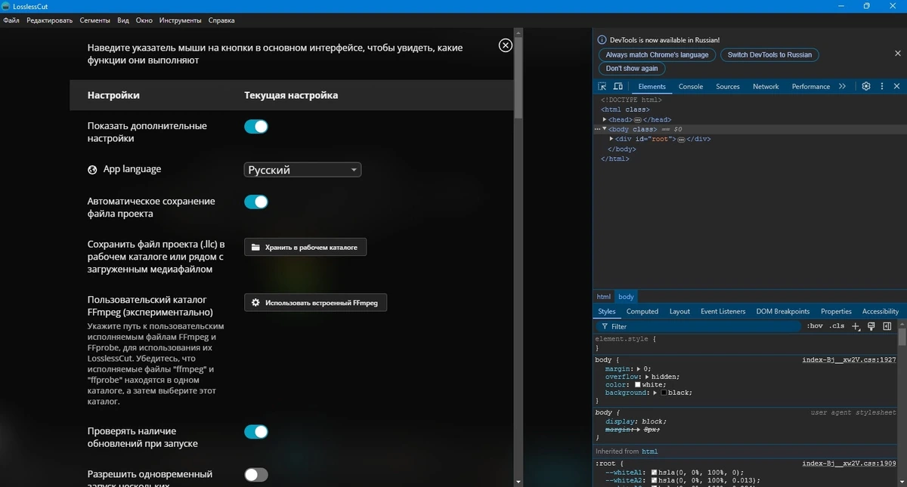This screenshot has width=907, height=487.
Task: Switch to the Sources tab in DevTools
Action: coord(728,86)
